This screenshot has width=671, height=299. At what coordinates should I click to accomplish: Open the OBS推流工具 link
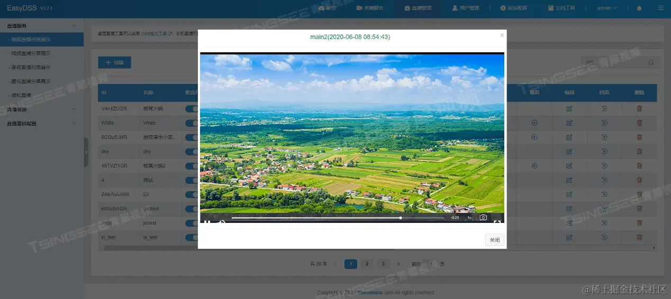pos(156,33)
